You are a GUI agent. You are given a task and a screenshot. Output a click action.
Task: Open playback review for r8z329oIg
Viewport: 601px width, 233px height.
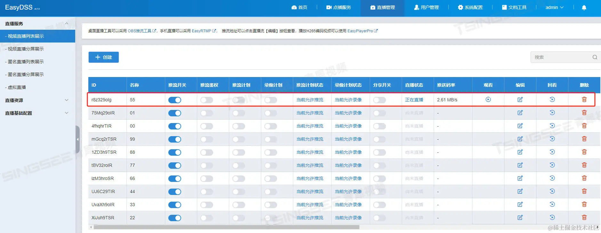coord(552,99)
